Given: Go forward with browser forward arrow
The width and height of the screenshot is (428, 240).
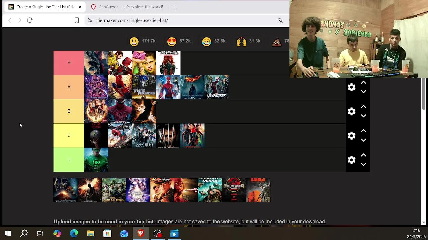Looking at the screenshot, I should pos(20,20).
